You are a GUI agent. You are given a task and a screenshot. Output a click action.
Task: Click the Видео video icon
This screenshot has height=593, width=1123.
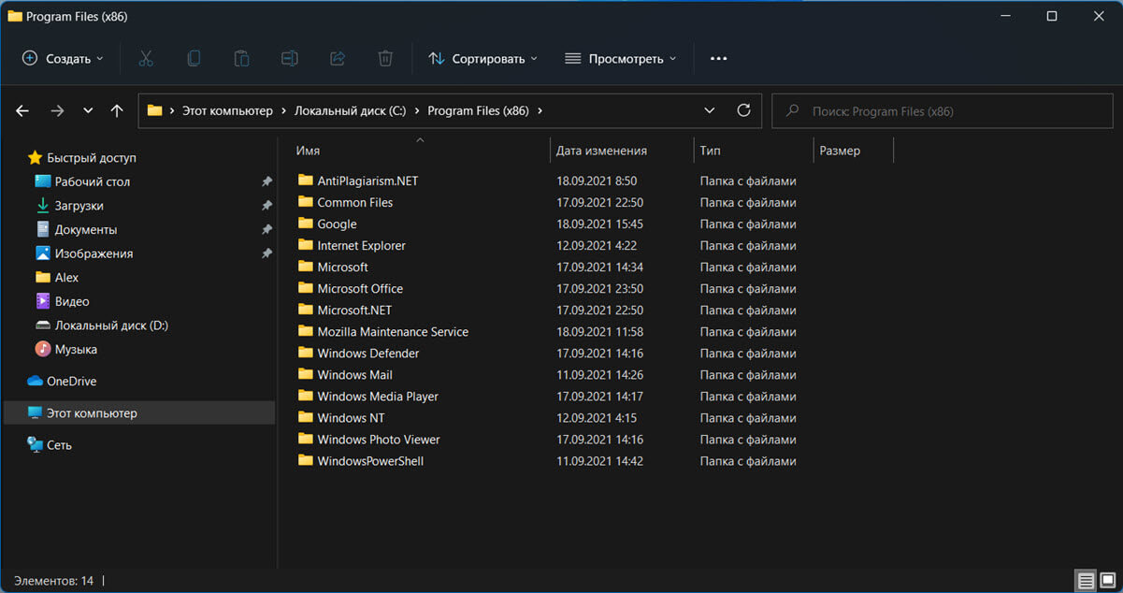[43, 301]
